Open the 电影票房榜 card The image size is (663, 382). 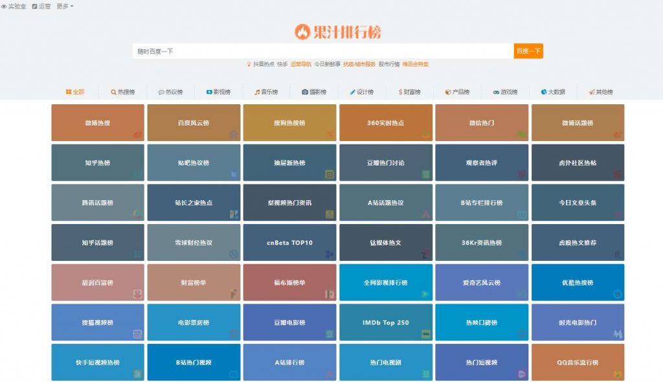click(194, 322)
